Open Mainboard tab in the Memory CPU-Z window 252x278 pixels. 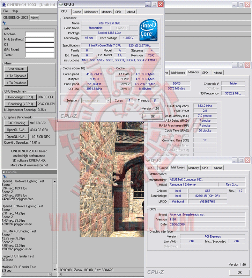click(178, 73)
